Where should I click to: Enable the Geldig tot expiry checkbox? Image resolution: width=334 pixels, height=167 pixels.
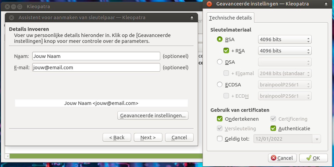click(x=220, y=139)
